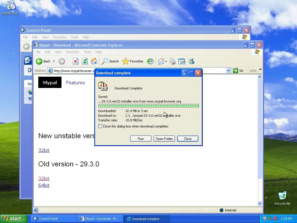Open the Favorites menu in Internet Explorer

[72, 52]
